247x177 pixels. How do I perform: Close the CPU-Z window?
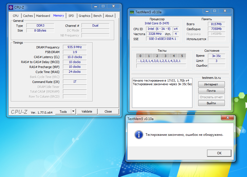(113, 6)
